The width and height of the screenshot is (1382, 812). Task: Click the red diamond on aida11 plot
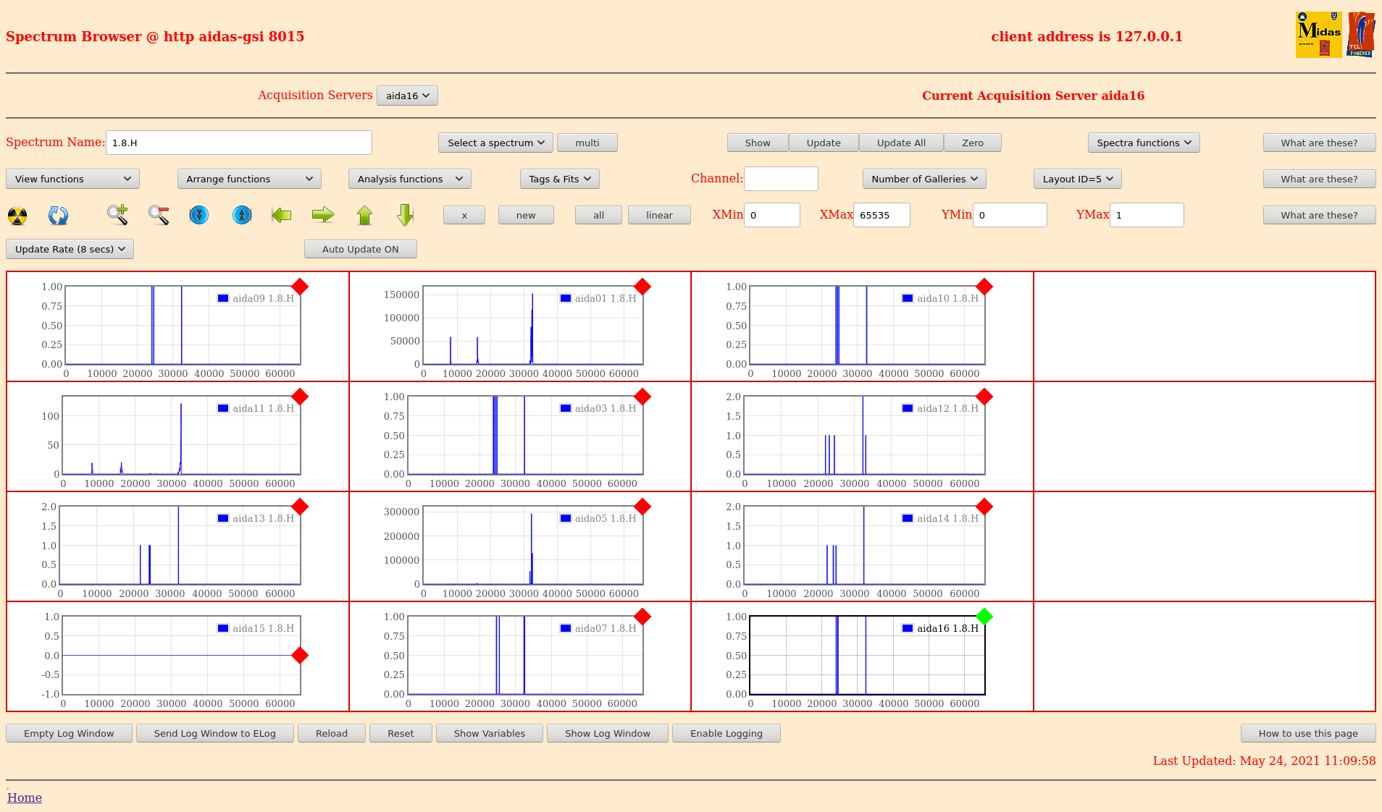(x=300, y=397)
